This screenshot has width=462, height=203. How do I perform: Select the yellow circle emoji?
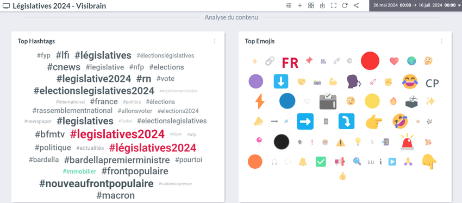click(372, 101)
